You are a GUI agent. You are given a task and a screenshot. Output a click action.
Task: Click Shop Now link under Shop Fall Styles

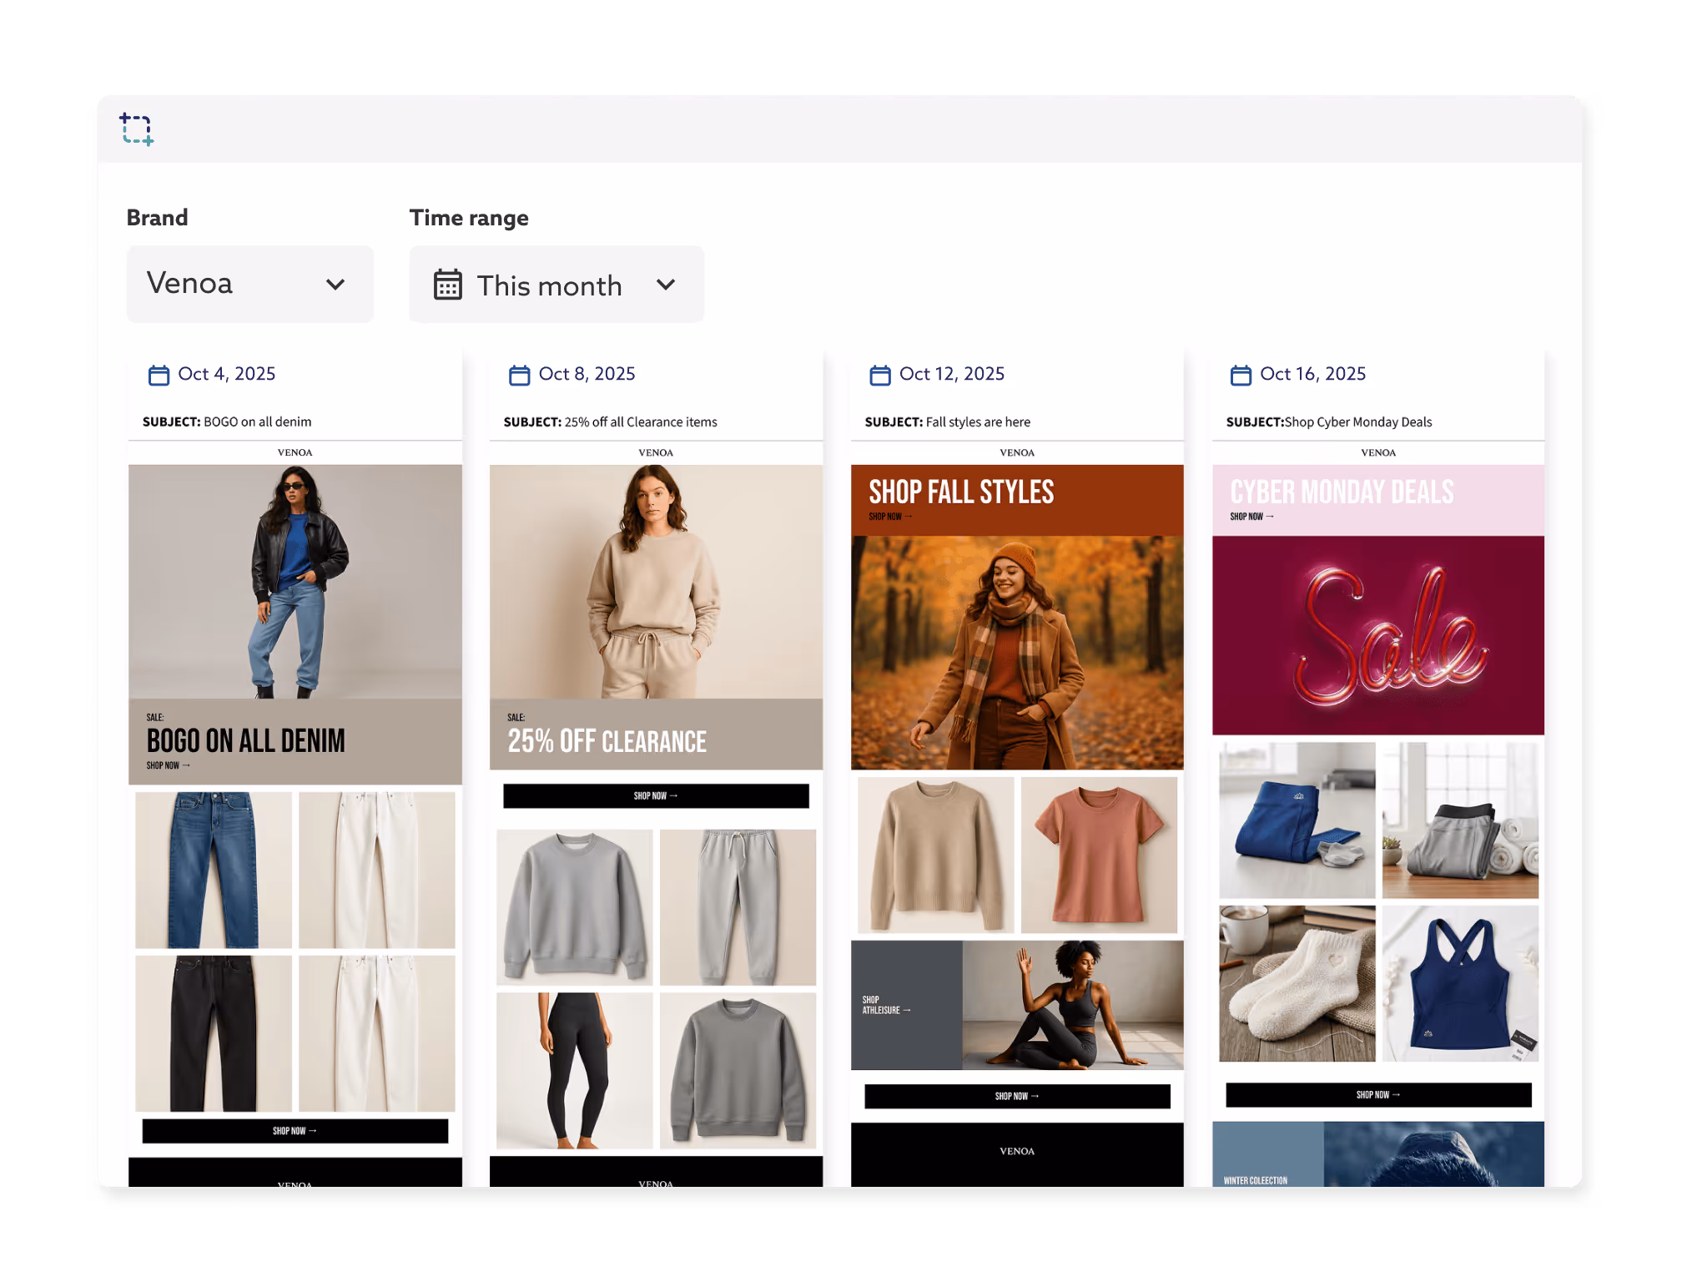[x=890, y=517]
